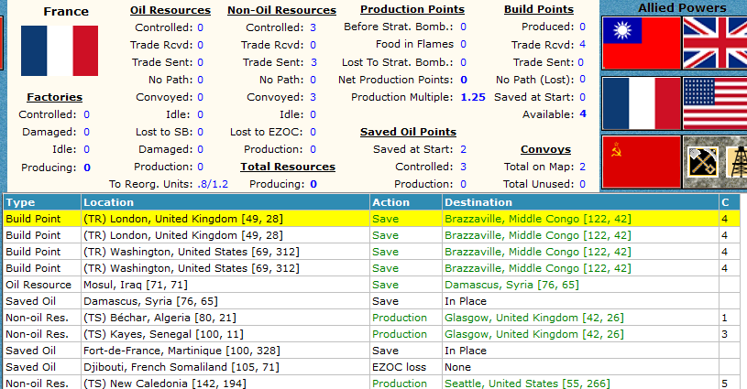This screenshot has height=389, width=747.
Task: Click the Non-Oil Resources heading
Action: pos(281,10)
